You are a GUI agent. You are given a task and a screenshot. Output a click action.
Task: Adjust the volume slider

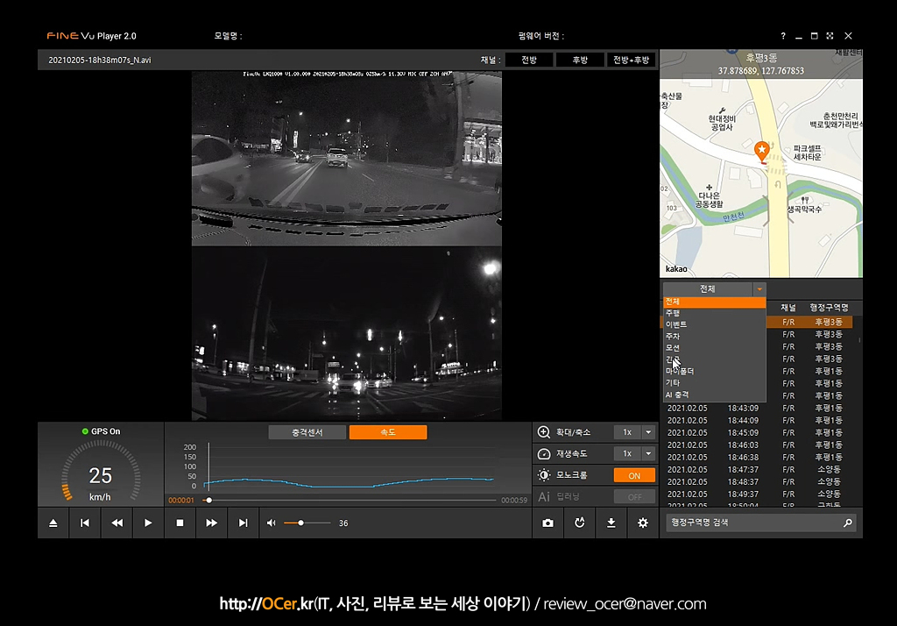pos(307,523)
